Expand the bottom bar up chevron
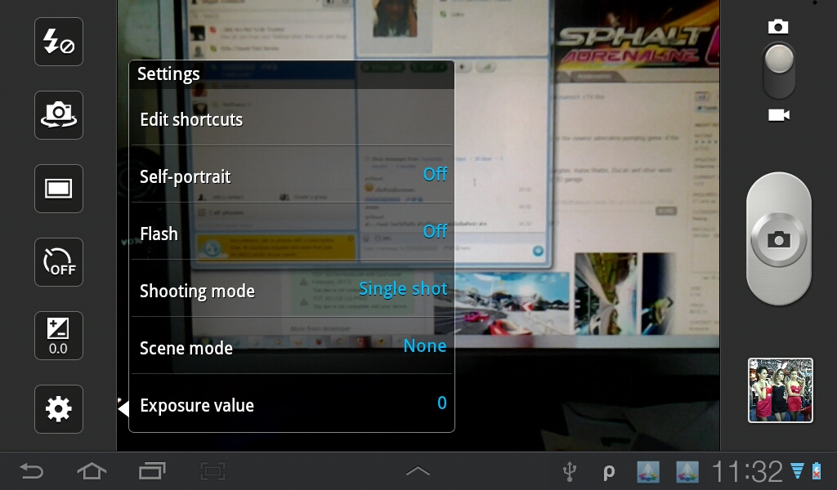Screen dimensions: 837x490 [x=418, y=471]
